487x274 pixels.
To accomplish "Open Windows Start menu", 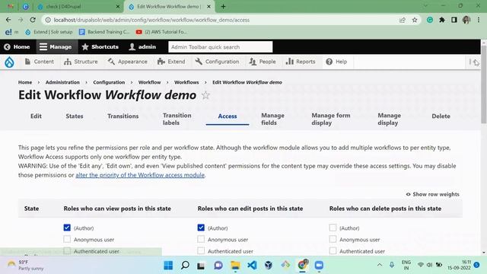I will (x=168, y=266).
